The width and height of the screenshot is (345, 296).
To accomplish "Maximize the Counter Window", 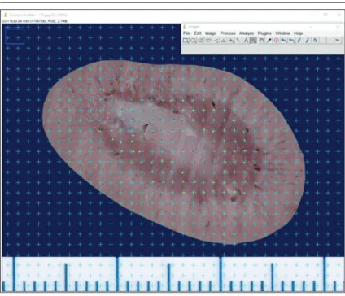I will pos(325,15).
